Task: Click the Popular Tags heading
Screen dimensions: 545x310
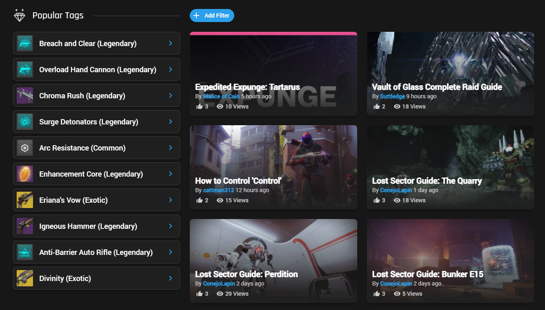Action: coord(58,15)
